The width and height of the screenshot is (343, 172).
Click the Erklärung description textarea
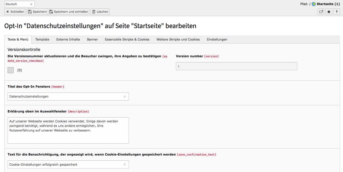coord(68,130)
